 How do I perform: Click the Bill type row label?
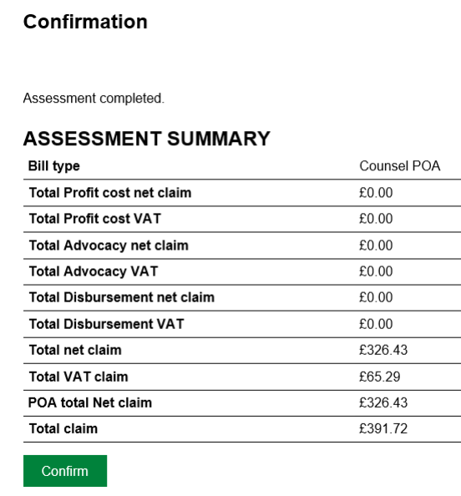point(54,166)
